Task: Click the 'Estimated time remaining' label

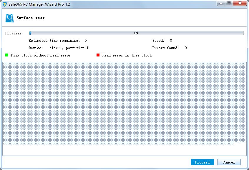Action: point(54,41)
